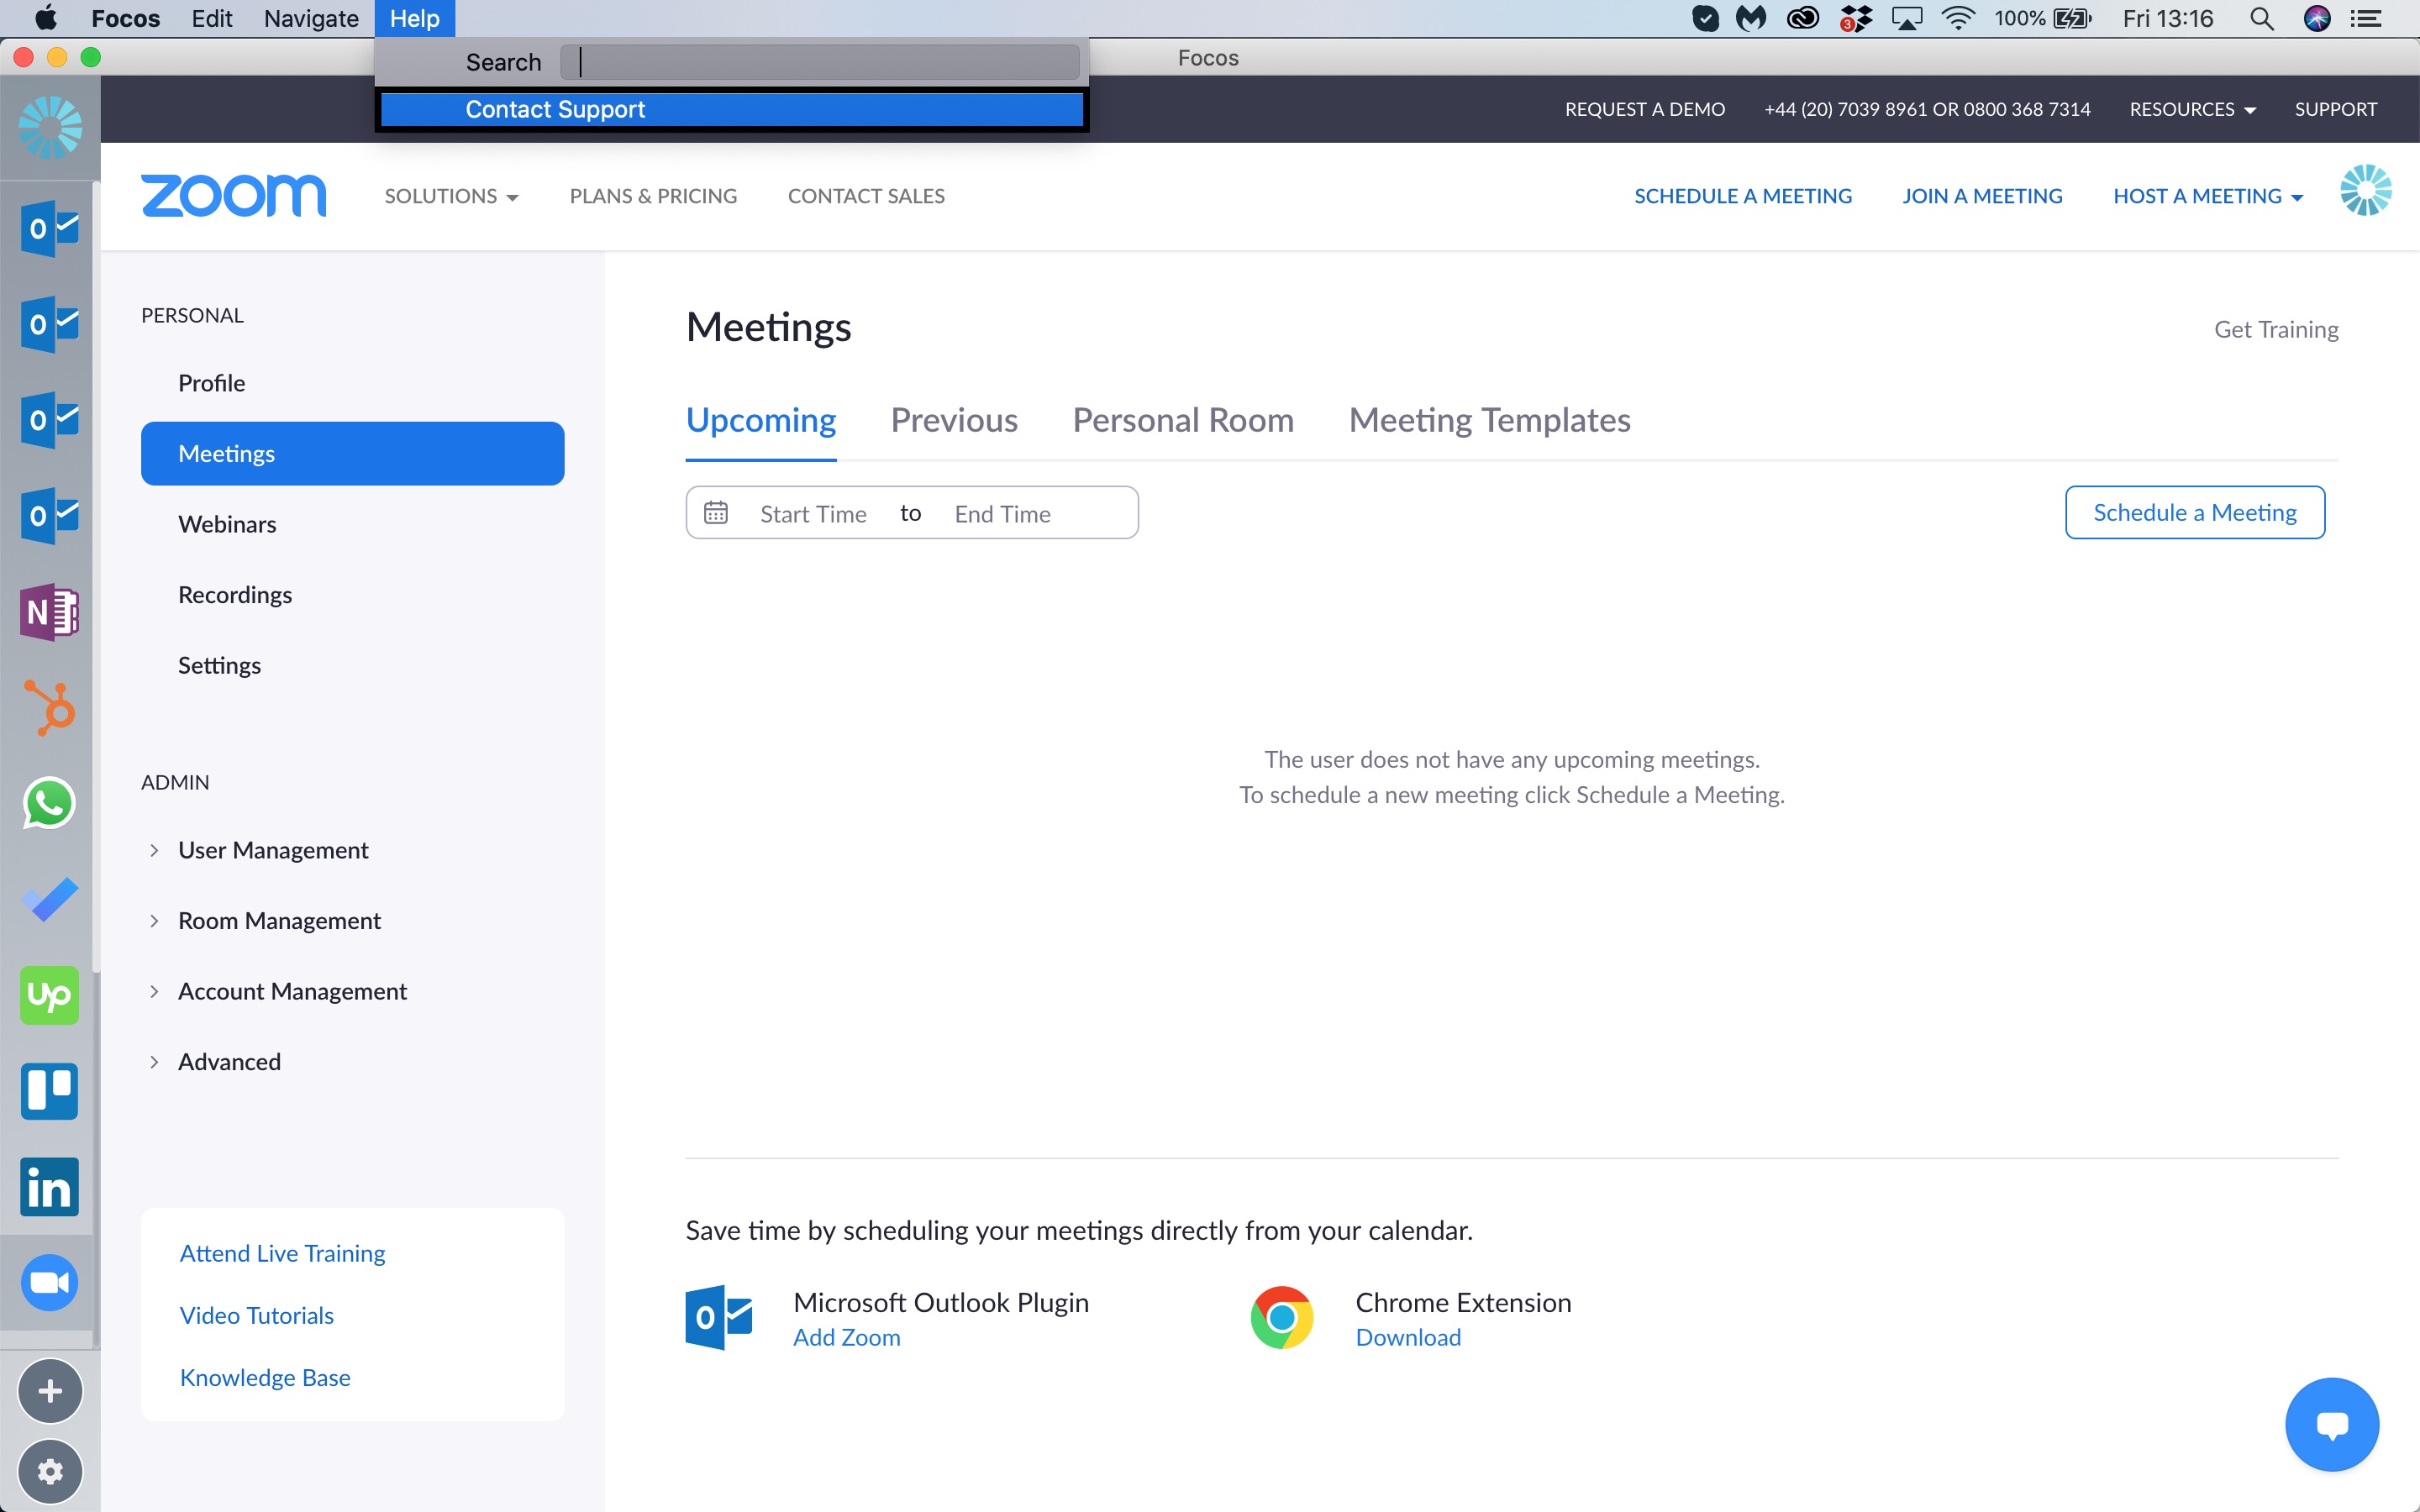Viewport: 2420px width, 1512px height.
Task: Open the Knowledge Base link
Action: click(x=265, y=1377)
